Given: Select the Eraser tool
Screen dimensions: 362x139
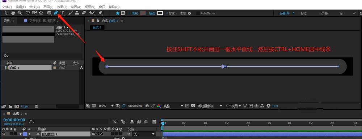Looking at the screenshot, I should coord(84,13).
